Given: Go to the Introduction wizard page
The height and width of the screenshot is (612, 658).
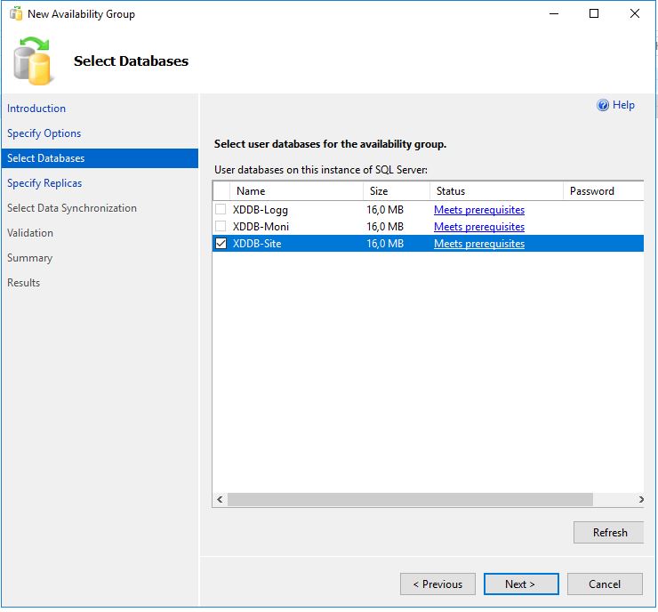Looking at the screenshot, I should [x=36, y=109].
